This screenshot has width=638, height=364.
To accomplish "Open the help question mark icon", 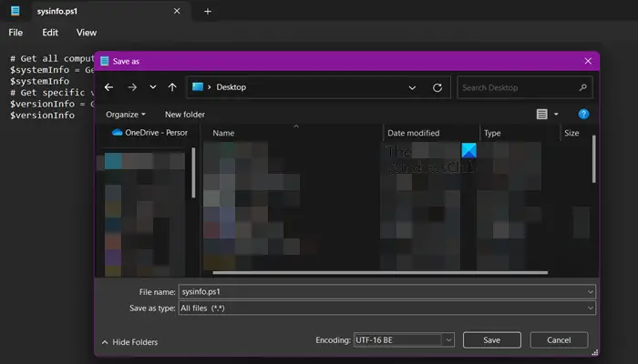I will pos(583,114).
